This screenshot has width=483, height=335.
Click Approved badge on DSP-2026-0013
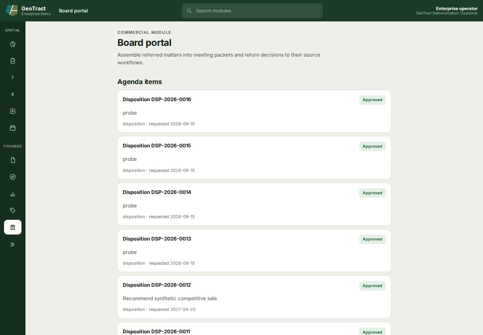[372, 239]
